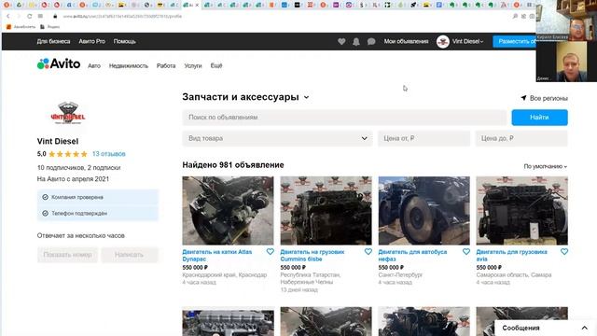Open Помощь link
This screenshot has height=336, width=597.
124,41
